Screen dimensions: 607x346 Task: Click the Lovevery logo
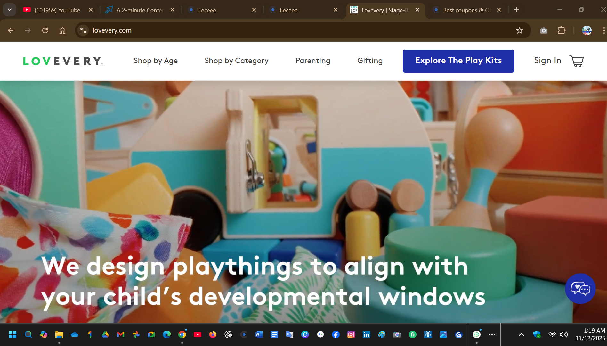[63, 61]
